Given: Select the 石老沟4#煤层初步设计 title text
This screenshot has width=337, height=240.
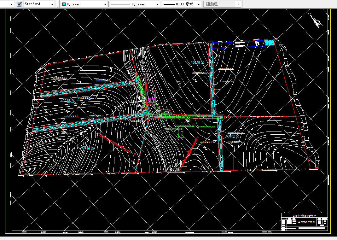Looking at the screenshot, I should (304, 215).
